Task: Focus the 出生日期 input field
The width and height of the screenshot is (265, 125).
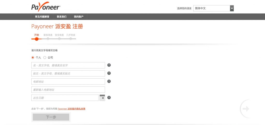Action: [65, 98]
